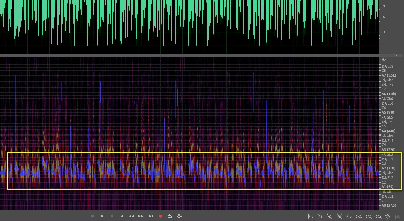Zoom out amplitude
This screenshot has height=221, width=404.
(x=320, y=217)
